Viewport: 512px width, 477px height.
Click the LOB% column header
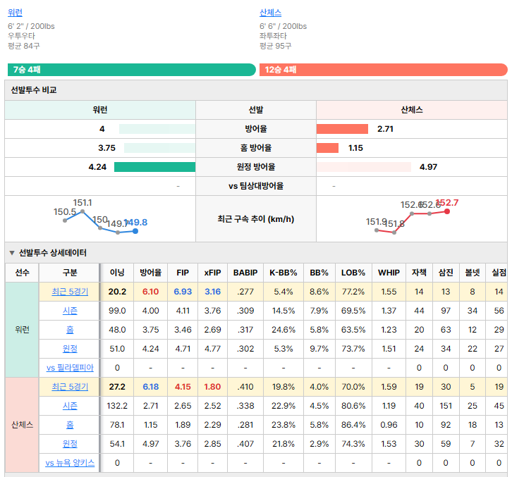[353, 273]
